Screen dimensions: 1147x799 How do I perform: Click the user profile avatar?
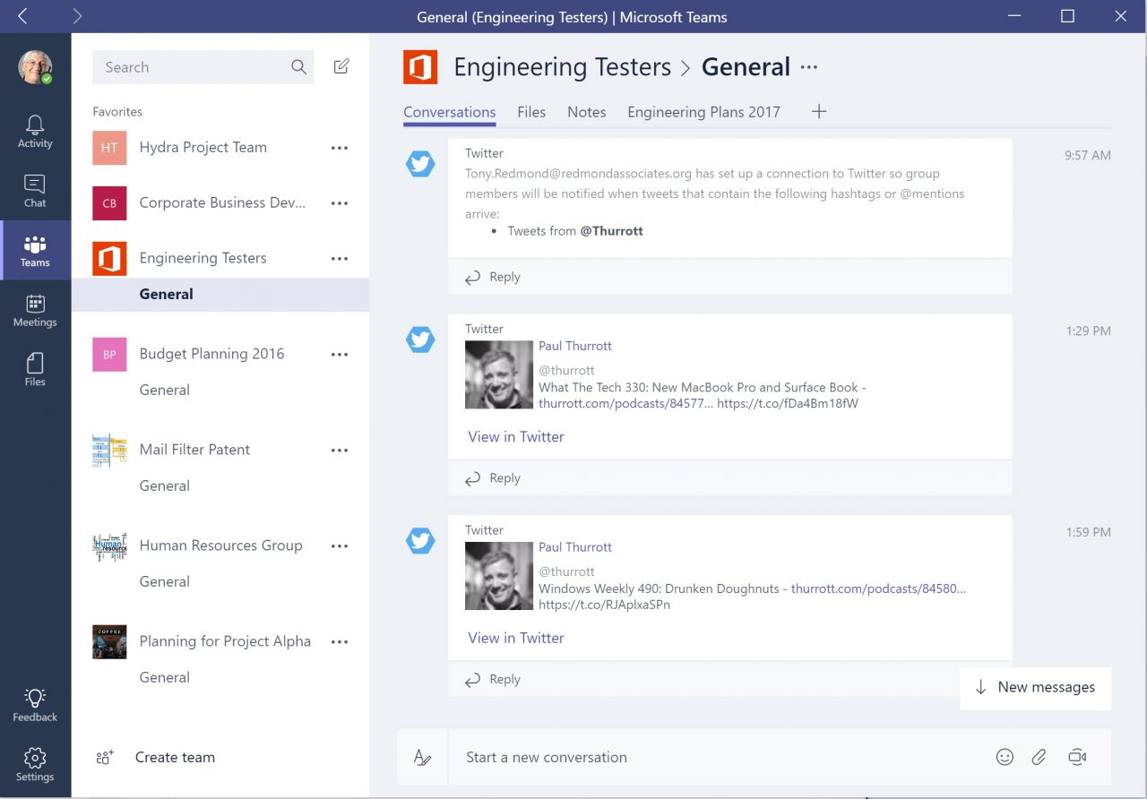point(35,67)
